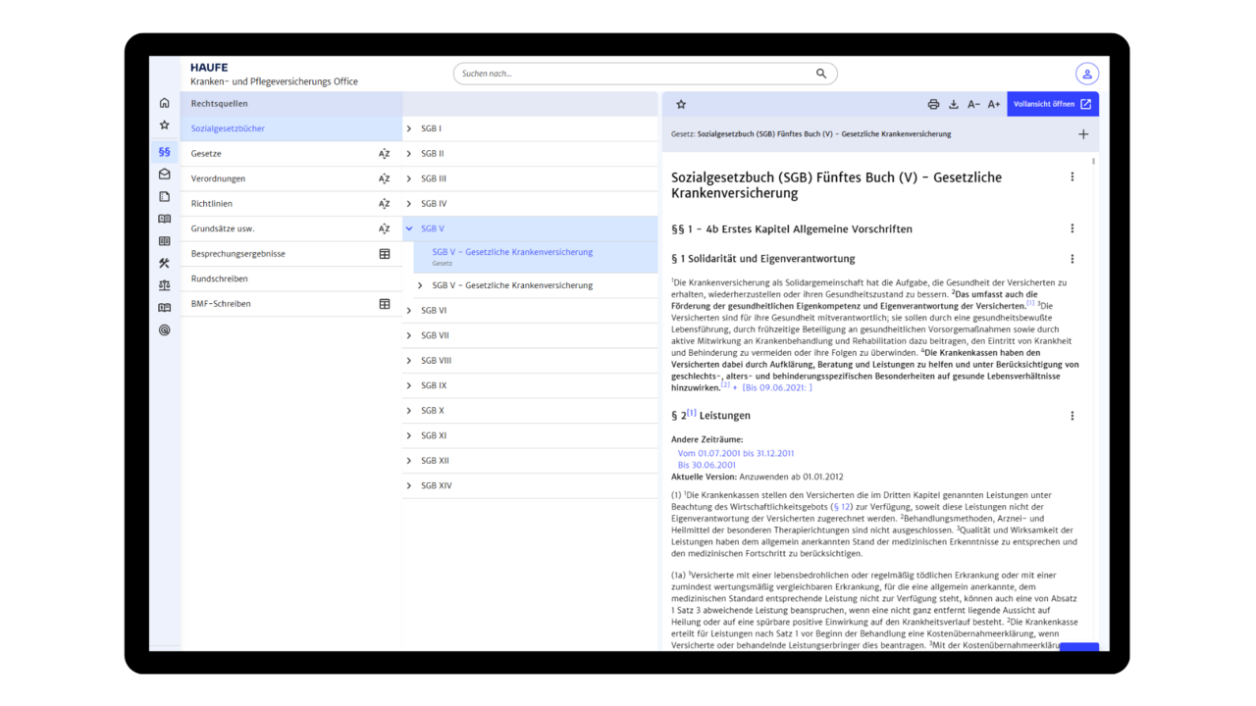Print the document via printer icon
The image size is (1256, 706).
click(933, 104)
